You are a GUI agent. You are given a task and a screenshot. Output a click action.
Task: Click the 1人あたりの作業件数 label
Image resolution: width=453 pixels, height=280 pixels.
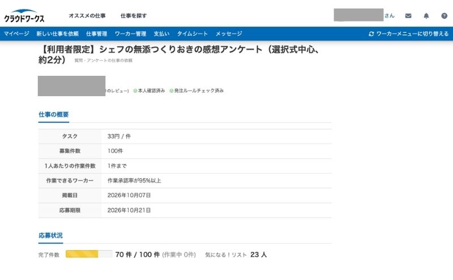(70, 166)
